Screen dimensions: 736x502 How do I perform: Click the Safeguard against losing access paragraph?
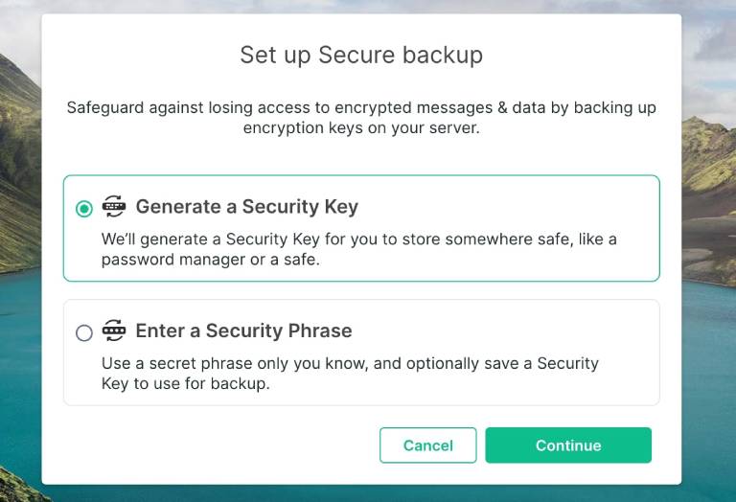(361, 118)
